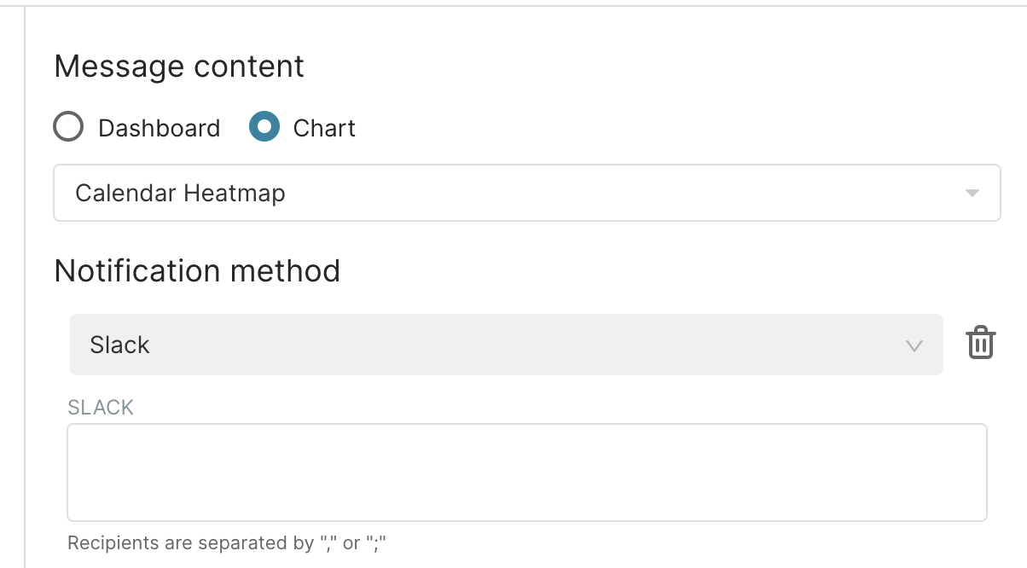Click the "Calendar Heatmap" selected value text
1027x568 pixels.
(x=180, y=193)
